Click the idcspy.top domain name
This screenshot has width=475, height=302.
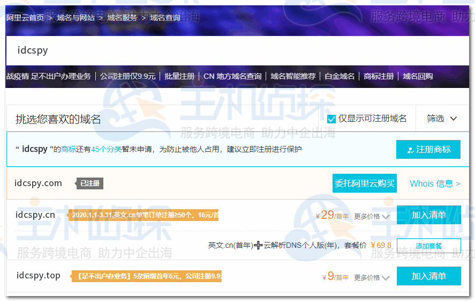[x=39, y=276]
